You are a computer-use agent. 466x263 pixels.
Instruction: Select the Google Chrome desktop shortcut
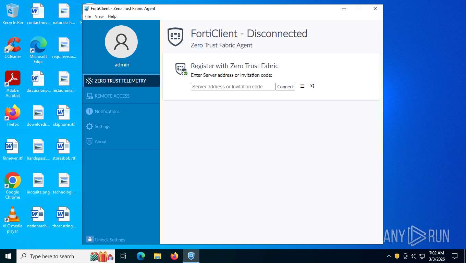pyautogui.click(x=13, y=186)
